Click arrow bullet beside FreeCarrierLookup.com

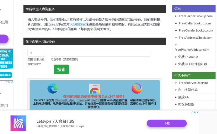(176, 16)
